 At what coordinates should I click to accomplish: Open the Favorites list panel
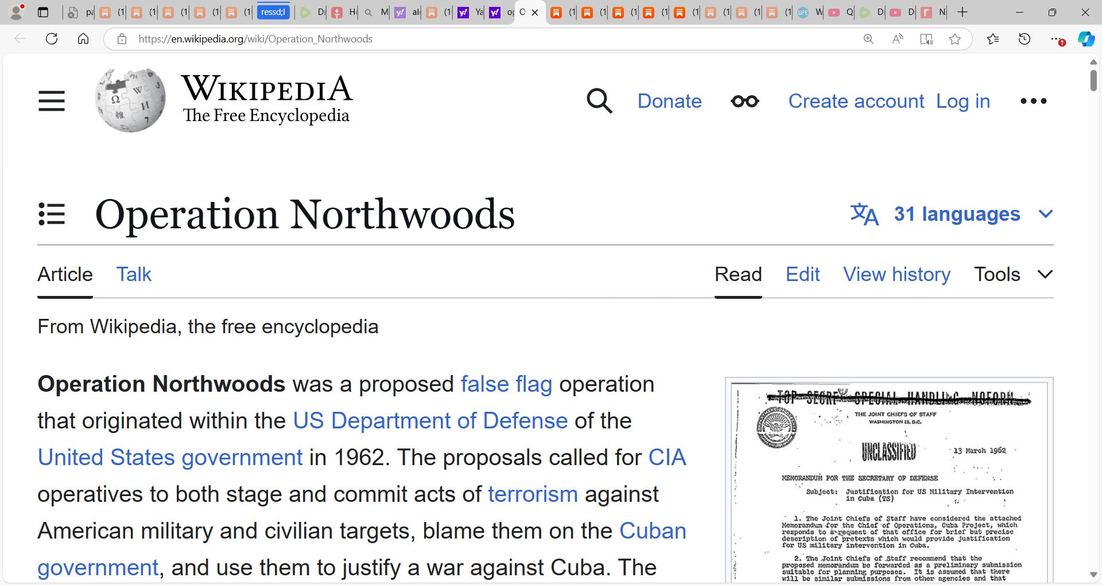point(993,39)
